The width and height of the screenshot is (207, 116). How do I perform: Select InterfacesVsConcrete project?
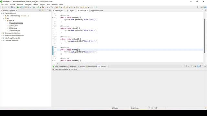coord(12,38)
